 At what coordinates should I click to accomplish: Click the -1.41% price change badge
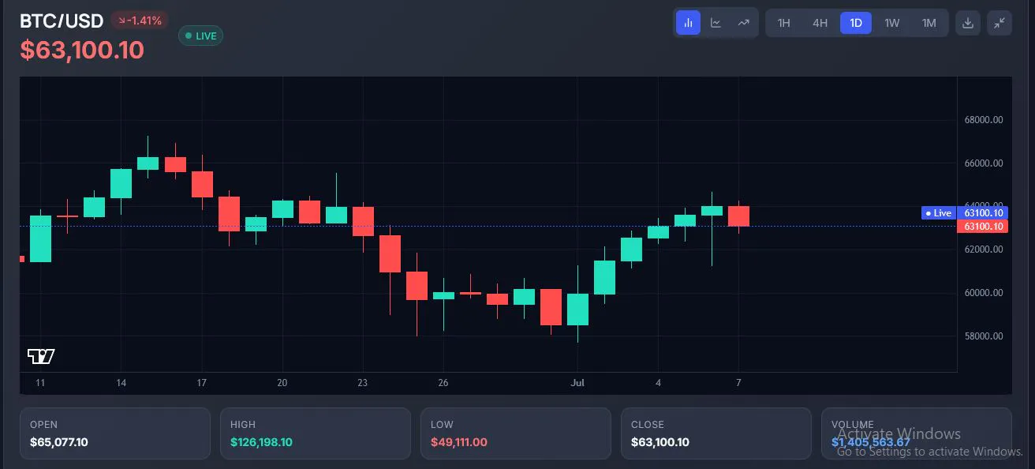coord(140,21)
